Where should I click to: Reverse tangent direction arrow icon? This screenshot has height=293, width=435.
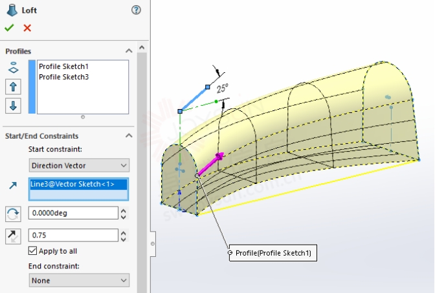tap(13, 236)
